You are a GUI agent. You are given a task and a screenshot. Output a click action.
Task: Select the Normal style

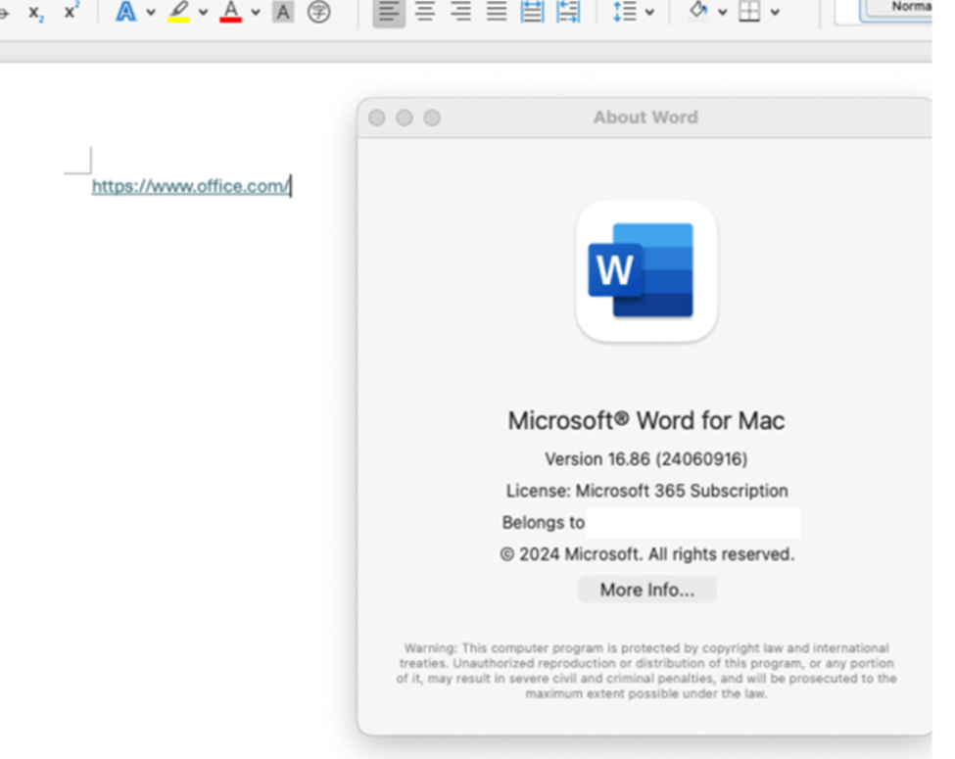tap(896, 11)
